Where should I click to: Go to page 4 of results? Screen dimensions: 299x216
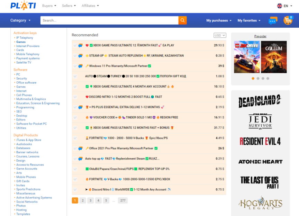point(98,200)
